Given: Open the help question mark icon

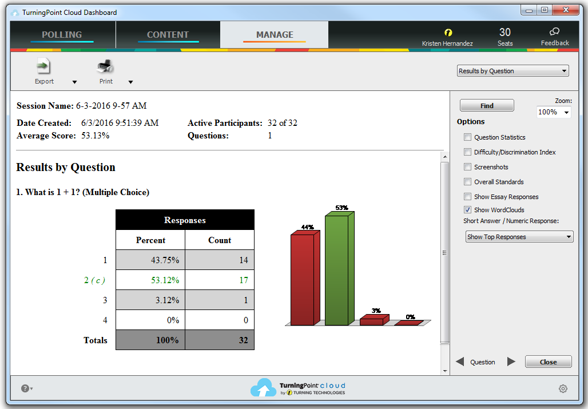Looking at the screenshot, I should tap(25, 388).
